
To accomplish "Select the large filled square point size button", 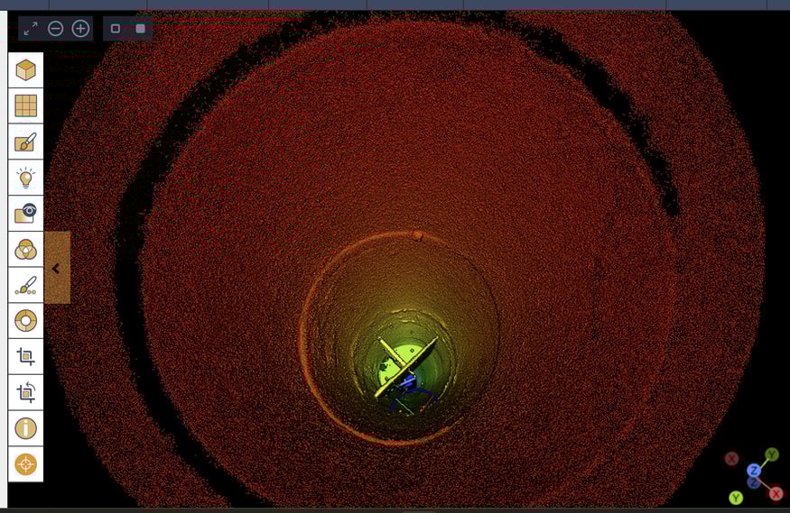I will point(141,29).
